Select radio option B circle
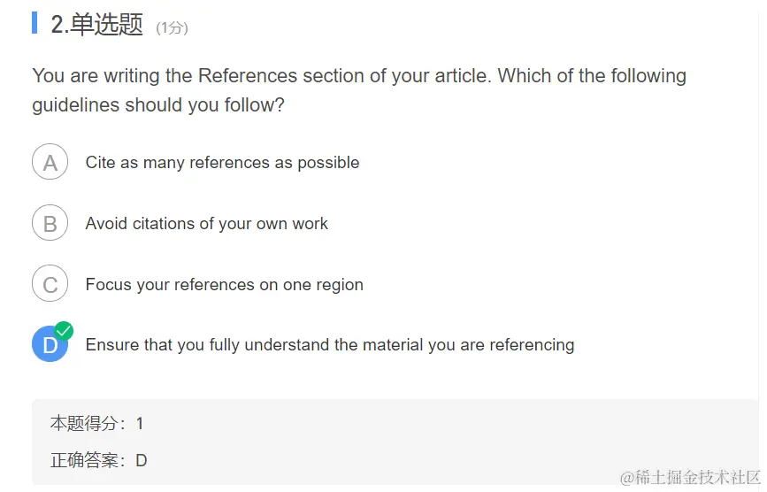Screen dimensions: 767x492 coord(50,223)
